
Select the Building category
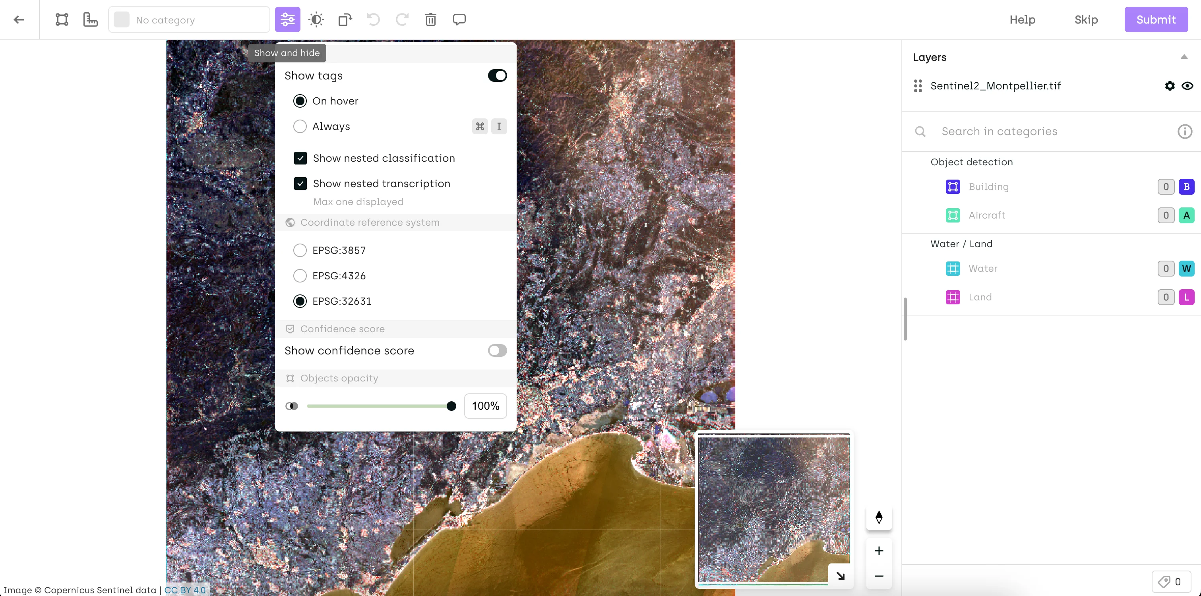(x=988, y=187)
